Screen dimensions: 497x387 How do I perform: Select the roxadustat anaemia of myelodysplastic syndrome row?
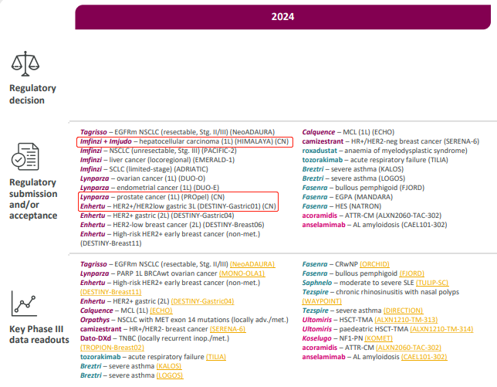(x=384, y=151)
